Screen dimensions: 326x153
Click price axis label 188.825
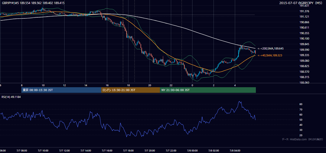click(304, 66)
